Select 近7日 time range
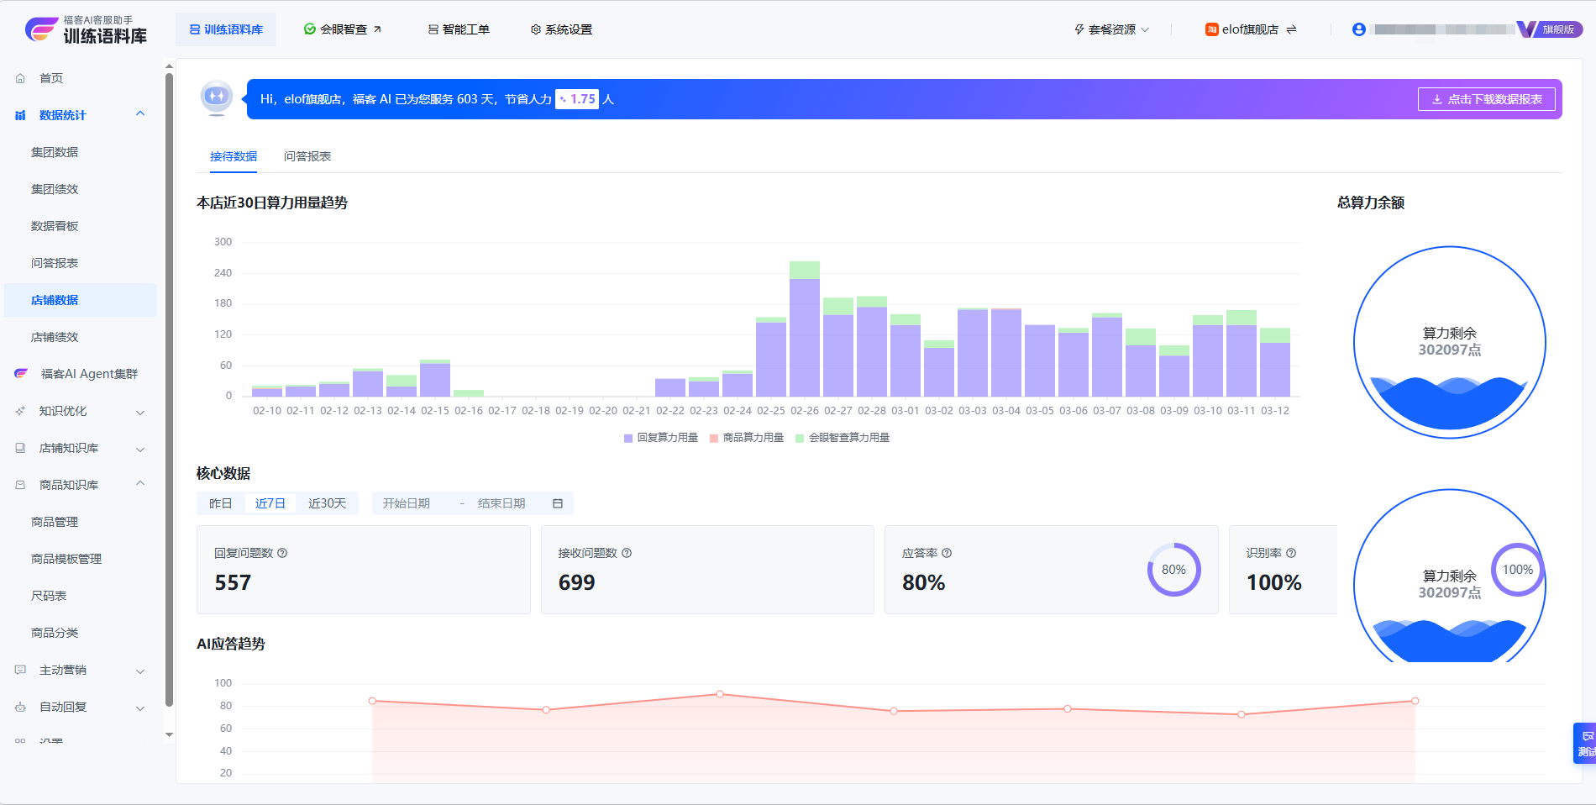1596x805 pixels. pyautogui.click(x=270, y=503)
